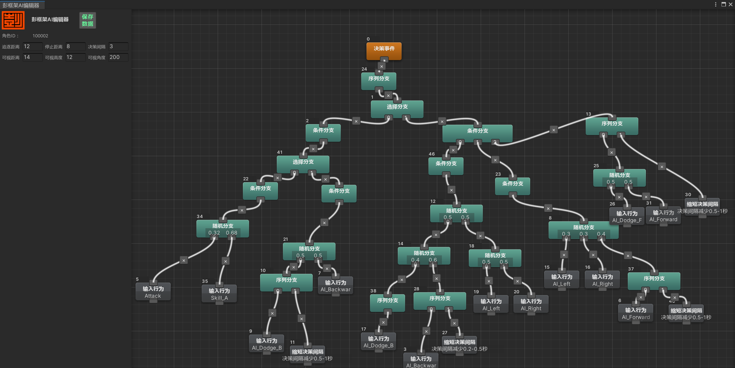
Task: Select the 序列分支 node numbered 37
Action: pyautogui.click(x=654, y=281)
